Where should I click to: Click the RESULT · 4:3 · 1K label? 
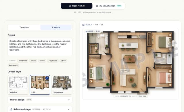[94, 25]
